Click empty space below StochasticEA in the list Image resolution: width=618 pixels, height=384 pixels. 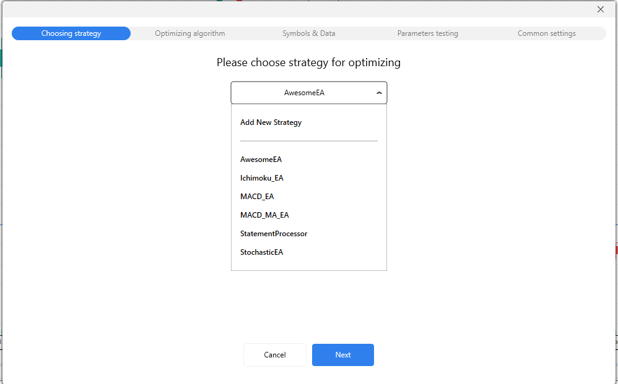pyautogui.click(x=308, y=264)
